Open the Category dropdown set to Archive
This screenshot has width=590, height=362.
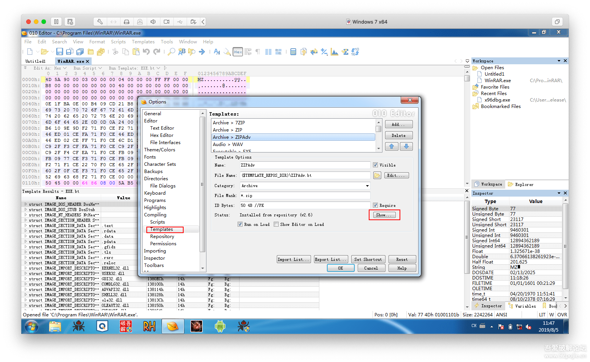coord(305,186)
